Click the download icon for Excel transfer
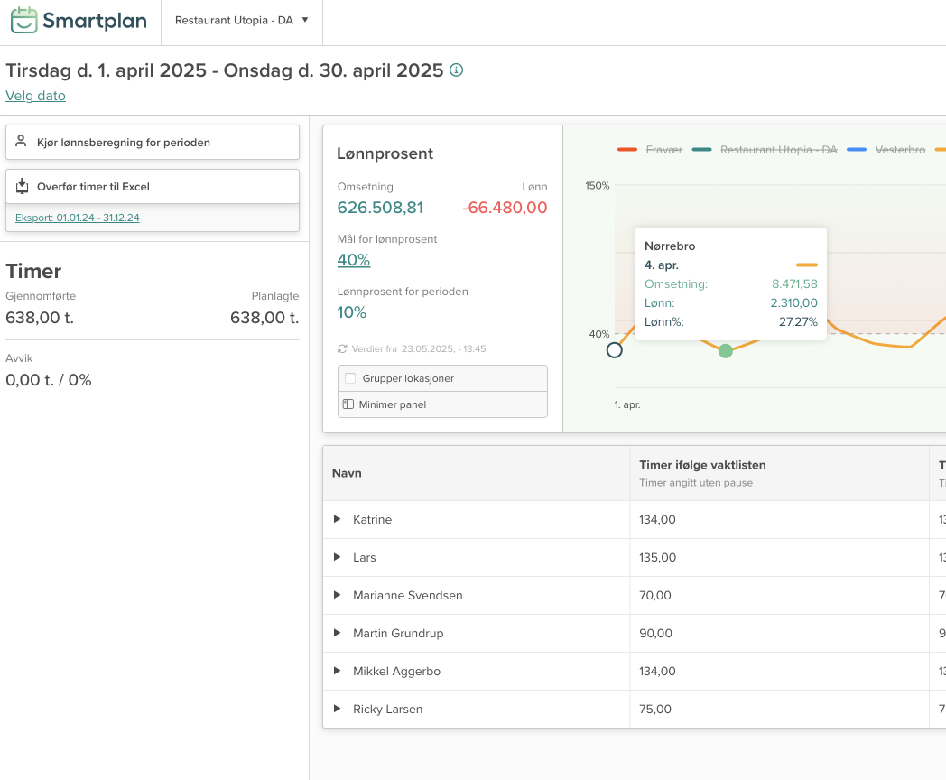The height and width of the screenshot is (780, 946). pos(22,186)
